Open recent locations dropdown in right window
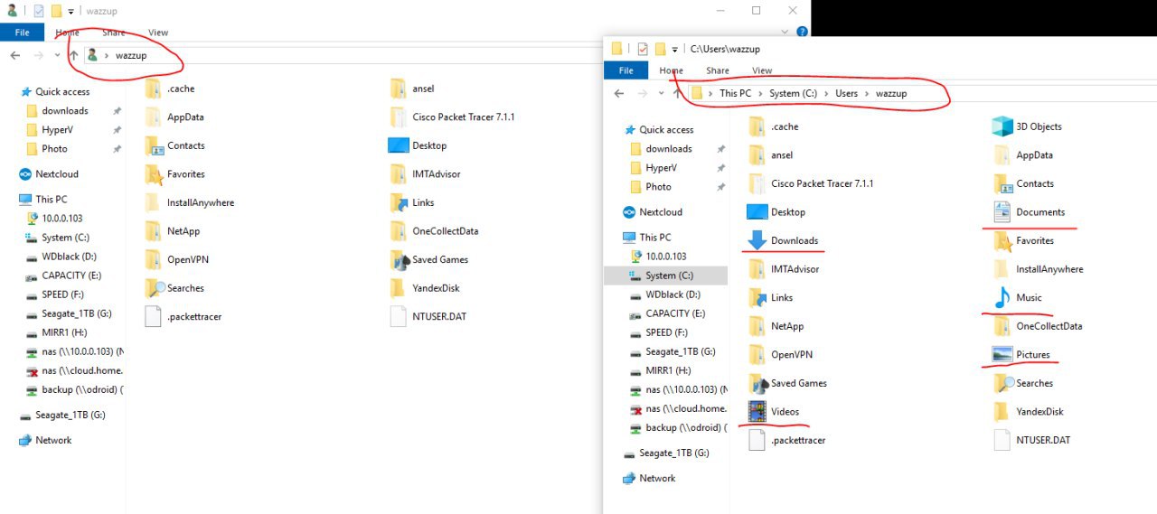 661,93
